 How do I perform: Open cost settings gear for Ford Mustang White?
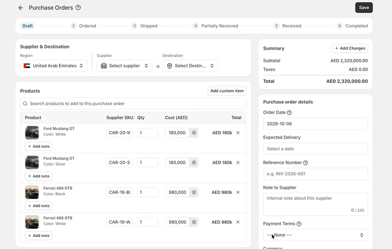tap(194, 133)
